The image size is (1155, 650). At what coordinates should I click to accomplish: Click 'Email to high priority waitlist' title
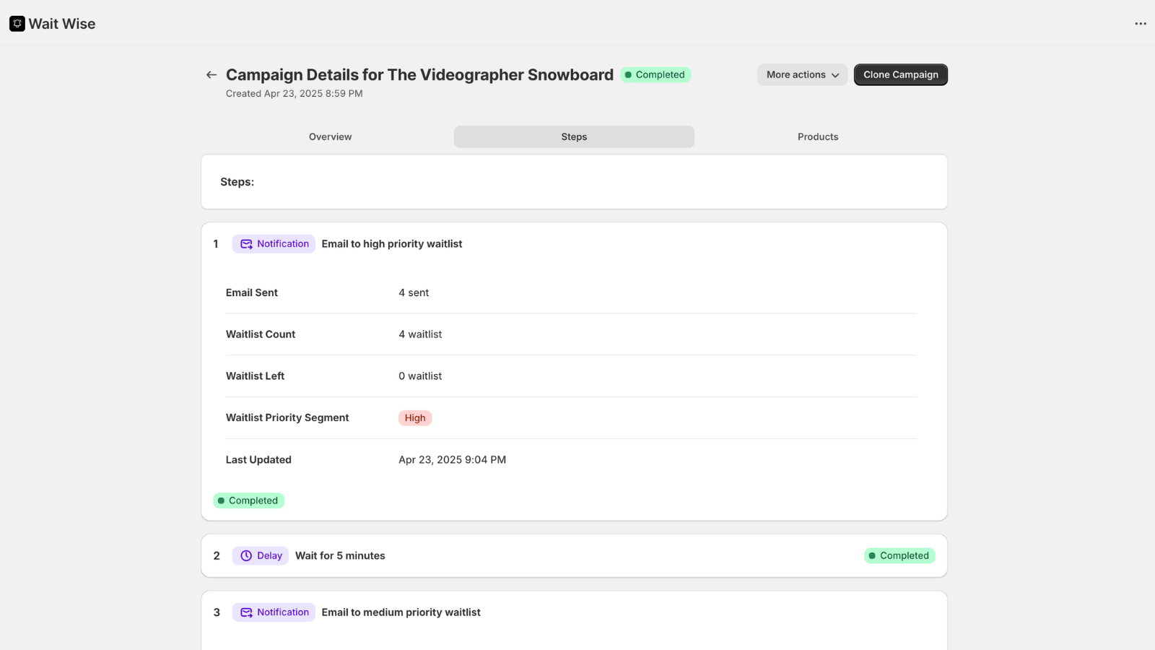[x=392, y=244]
